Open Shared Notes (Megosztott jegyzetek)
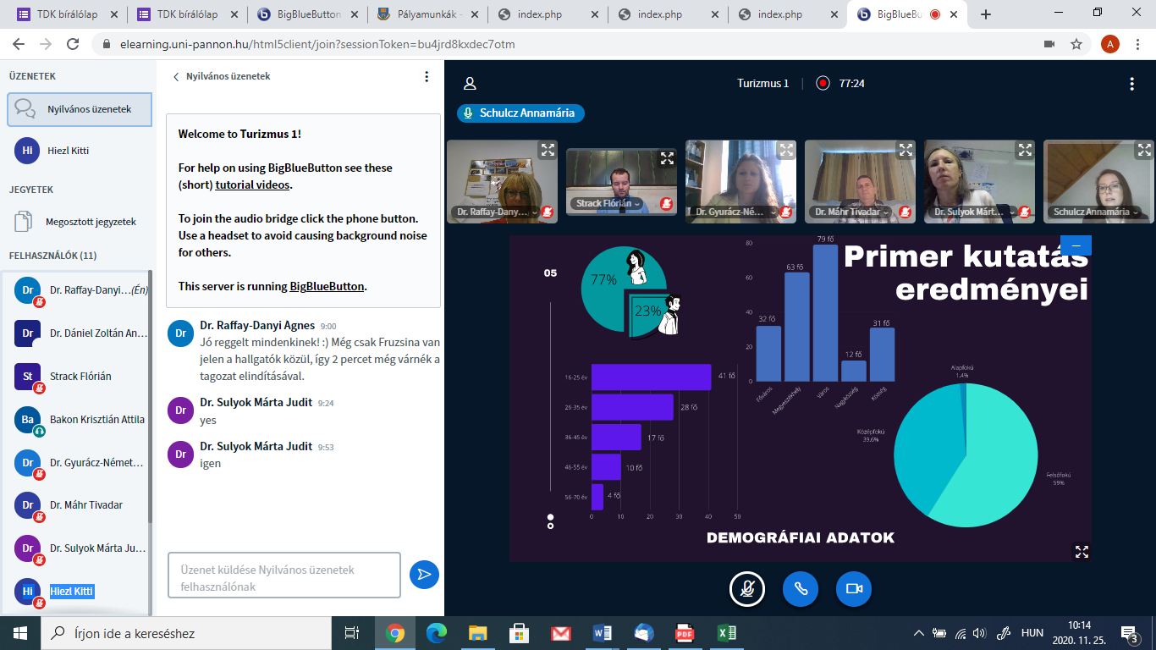The height and width of the screenshot is (650, 1156). coord(90,222)
